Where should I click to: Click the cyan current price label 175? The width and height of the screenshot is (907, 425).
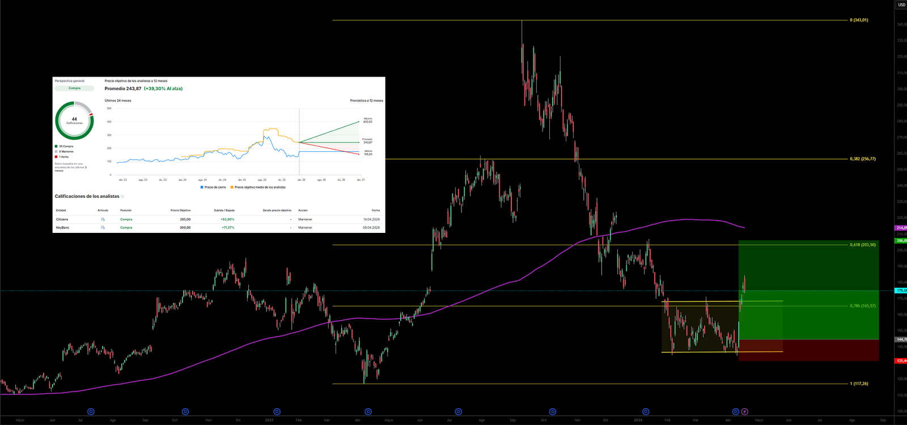(901, 291)
